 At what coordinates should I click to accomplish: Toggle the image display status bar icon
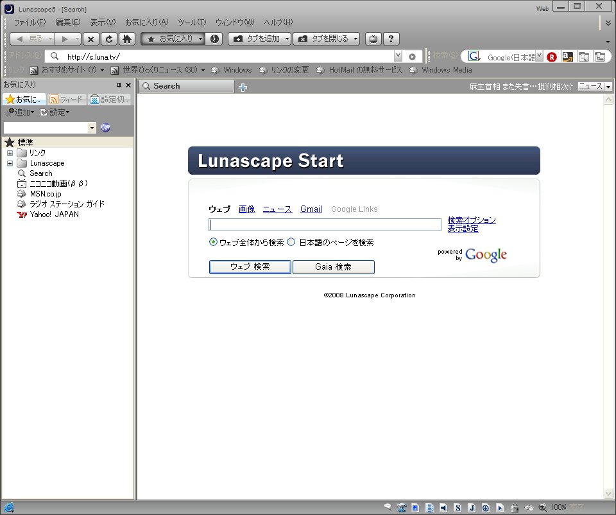[415, 507]
